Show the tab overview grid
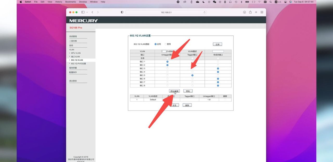The height and width of the screenshot is (162, 333). point(262,12)
